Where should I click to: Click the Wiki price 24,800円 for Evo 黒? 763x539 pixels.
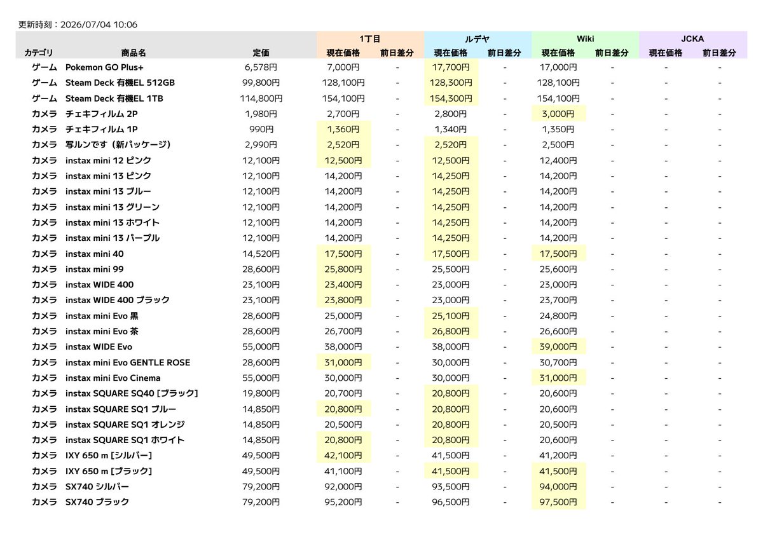[558, 316]
